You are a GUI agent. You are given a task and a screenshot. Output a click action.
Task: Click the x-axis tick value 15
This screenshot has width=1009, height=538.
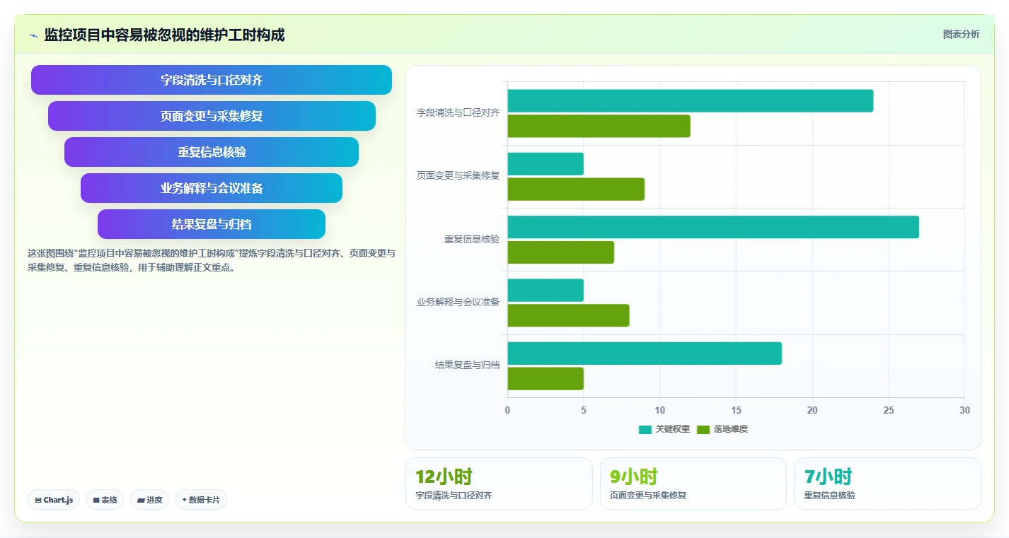(736, 410)
